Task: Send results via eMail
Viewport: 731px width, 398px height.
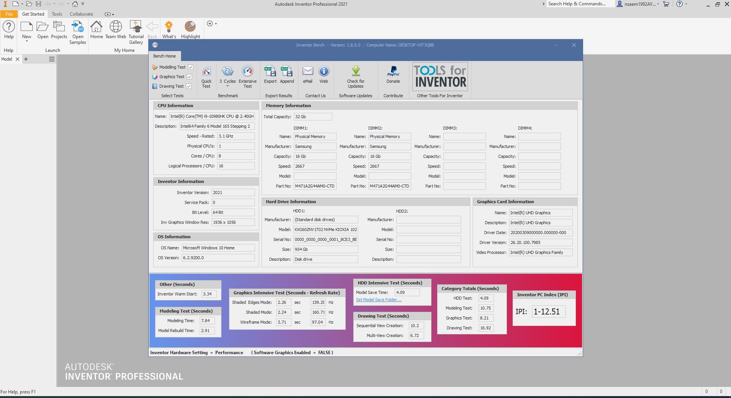Action: coord(308,75)
